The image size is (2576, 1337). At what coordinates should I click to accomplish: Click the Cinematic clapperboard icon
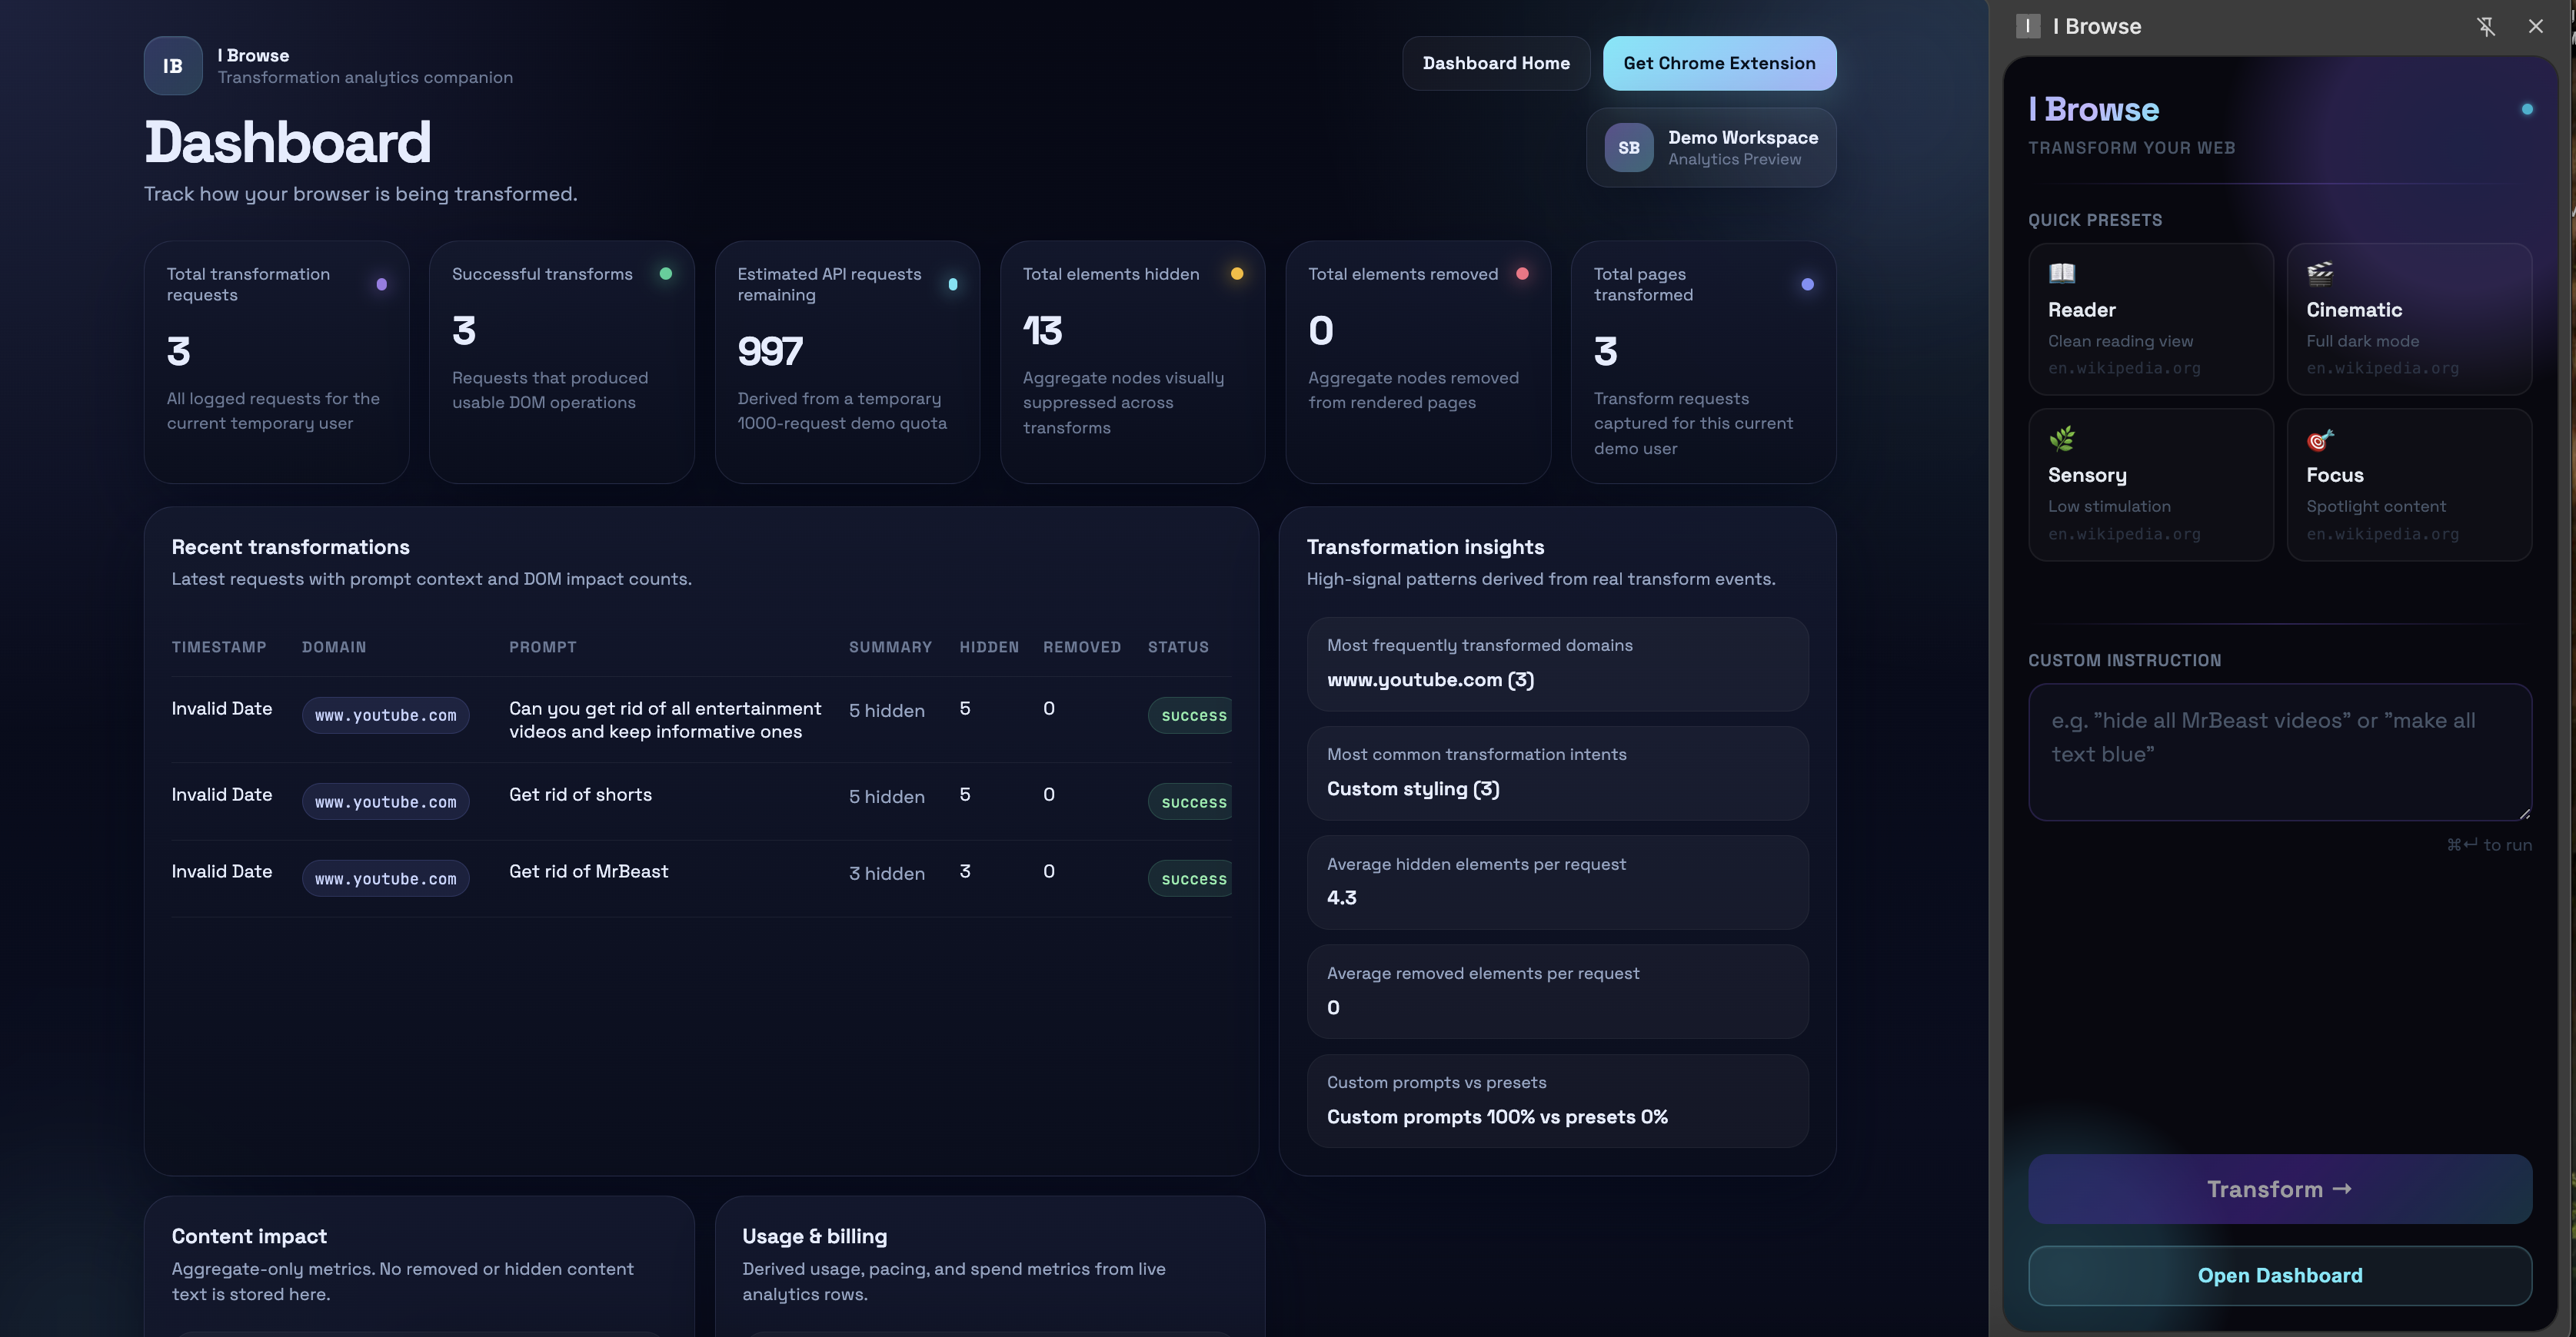2319,273
